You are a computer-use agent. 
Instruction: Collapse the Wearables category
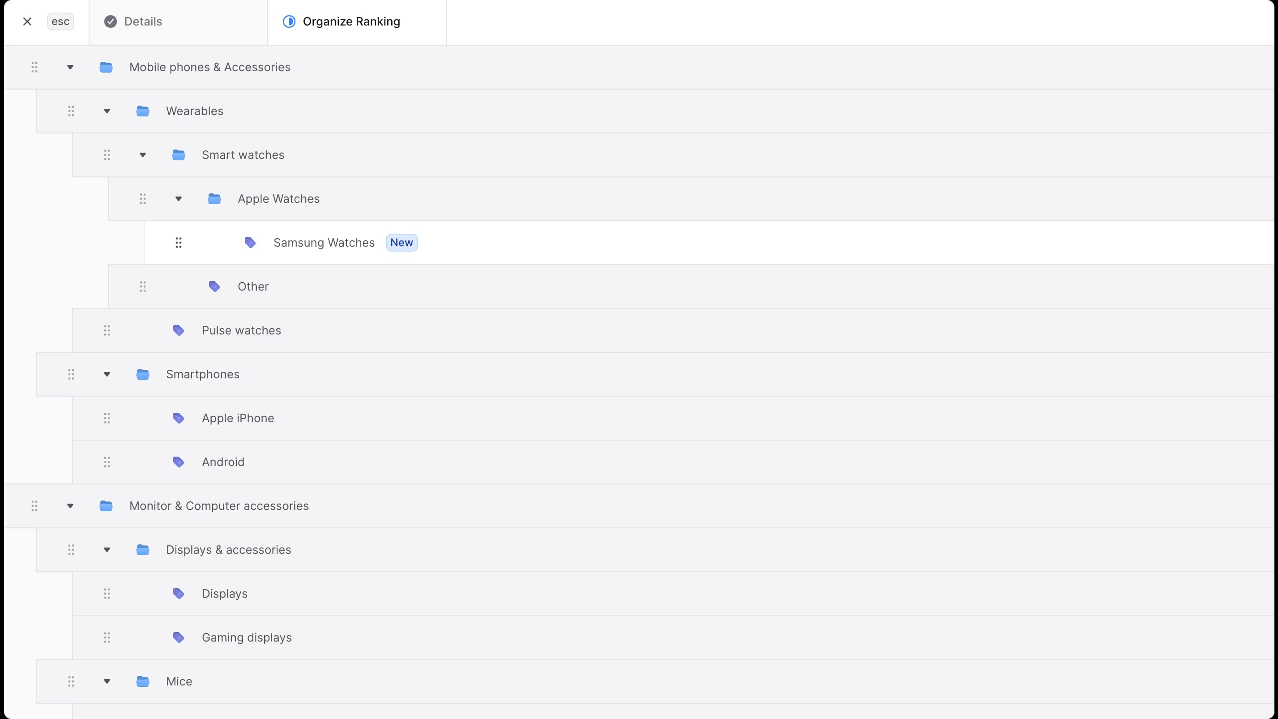pyautogui.click(x=107, y=111)
